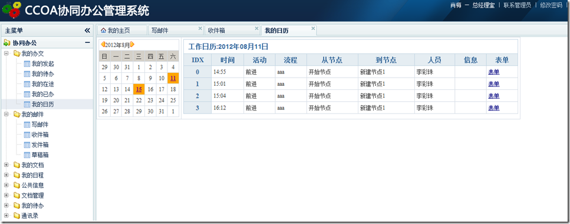
Task: Click the 时间 column header
Action: 228,60
